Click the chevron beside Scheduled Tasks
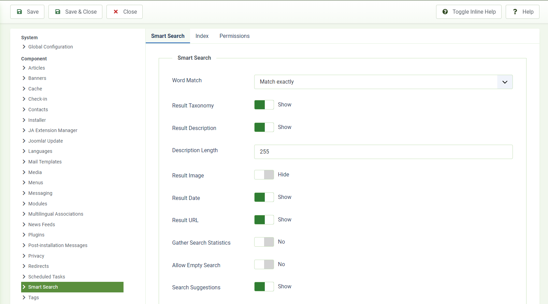548x304 pixels. (24, 277)
